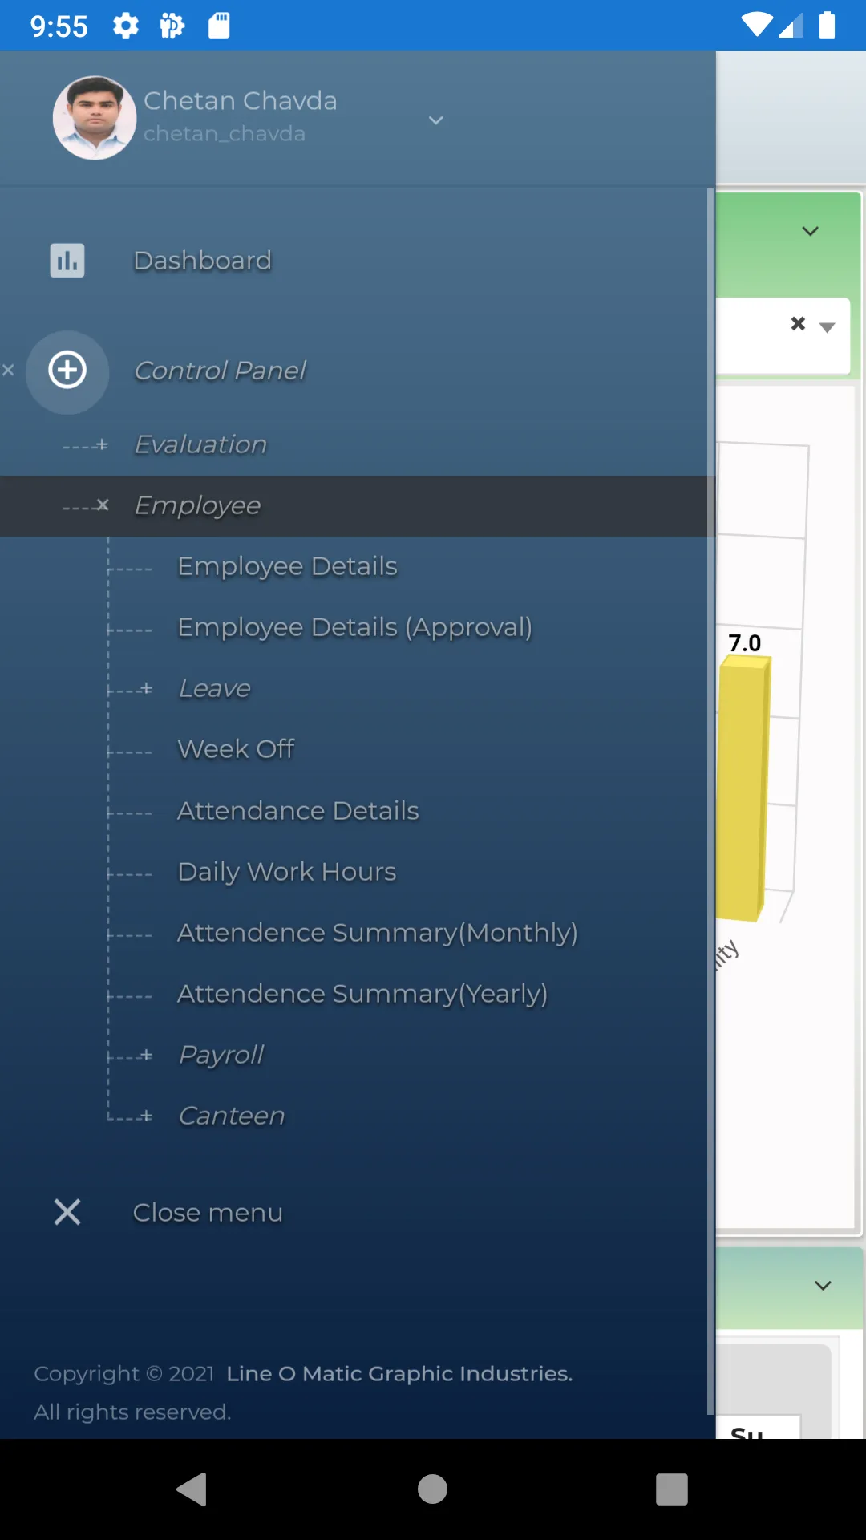This screenshot has width=866, height=1540.
Task: Expand the Canteen submenu plus sign
Action: coord(146,1116)
